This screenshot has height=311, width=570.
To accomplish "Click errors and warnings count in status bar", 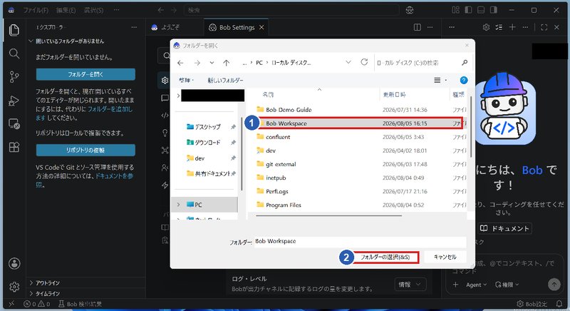I will pos(37,304).
